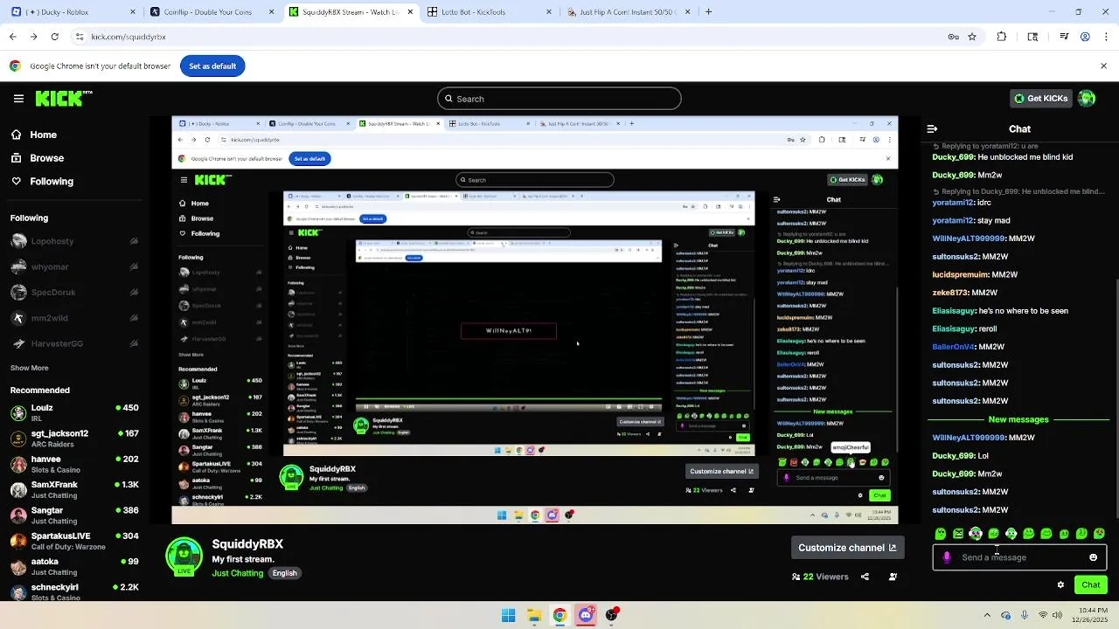Open mm2wild in Following list

[x=74, y=318]
